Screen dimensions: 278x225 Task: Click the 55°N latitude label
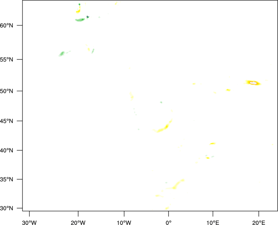[x=7, y=60]
